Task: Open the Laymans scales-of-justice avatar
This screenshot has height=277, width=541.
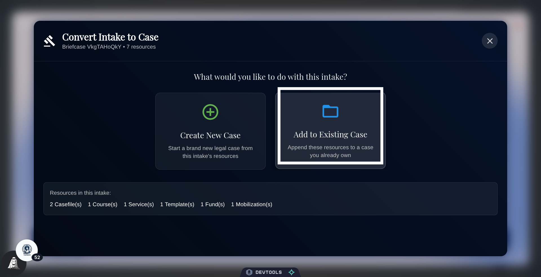Action: pyautogui.click(x=27, y=250)
